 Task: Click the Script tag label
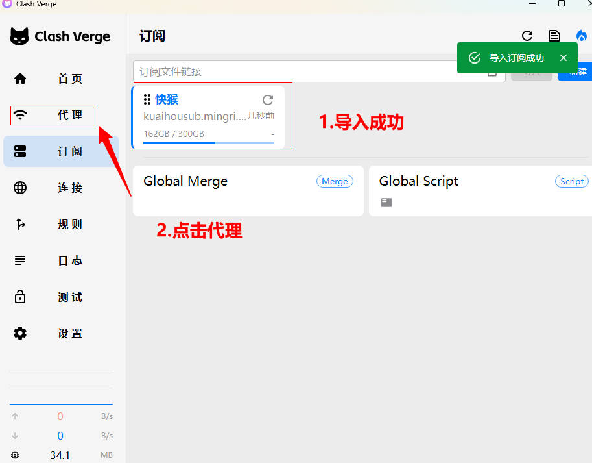tap(572, 181)
